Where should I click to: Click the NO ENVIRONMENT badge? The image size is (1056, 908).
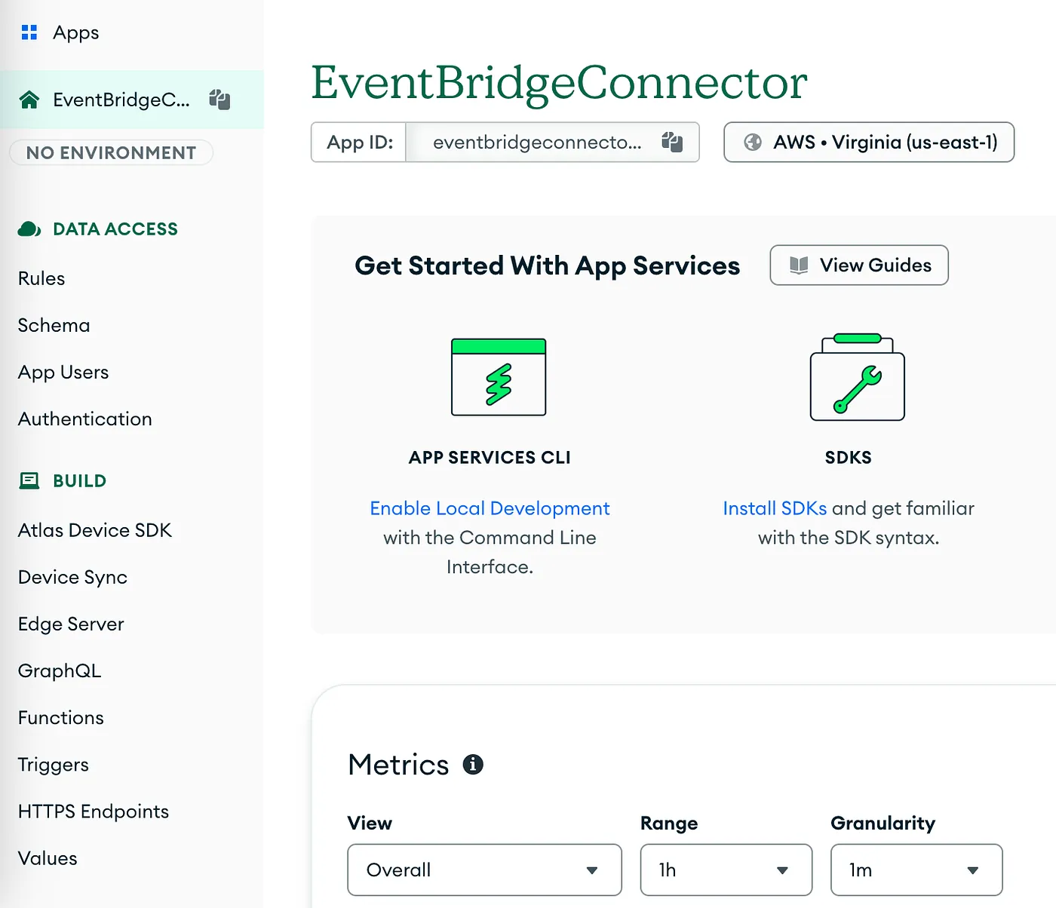pyautogui.click(x=111, y=153)
